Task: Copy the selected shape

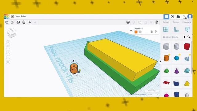Action: pyautogui.click(x=7, y=22)
